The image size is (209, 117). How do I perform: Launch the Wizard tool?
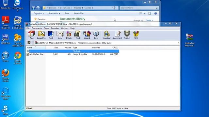pyautogui.click(x=87, y=35)
